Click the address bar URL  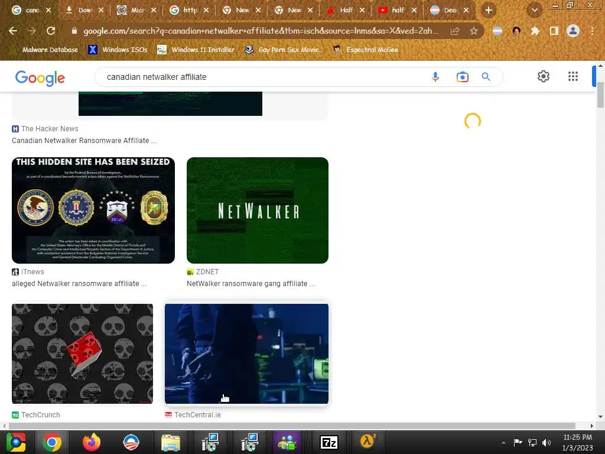pos(261,31)
